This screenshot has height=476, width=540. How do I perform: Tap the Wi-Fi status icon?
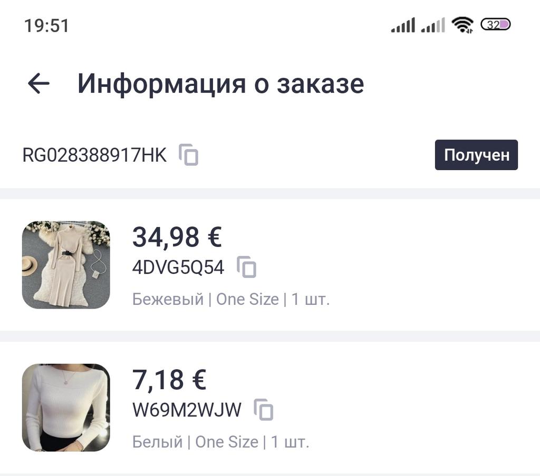point(462,25)
